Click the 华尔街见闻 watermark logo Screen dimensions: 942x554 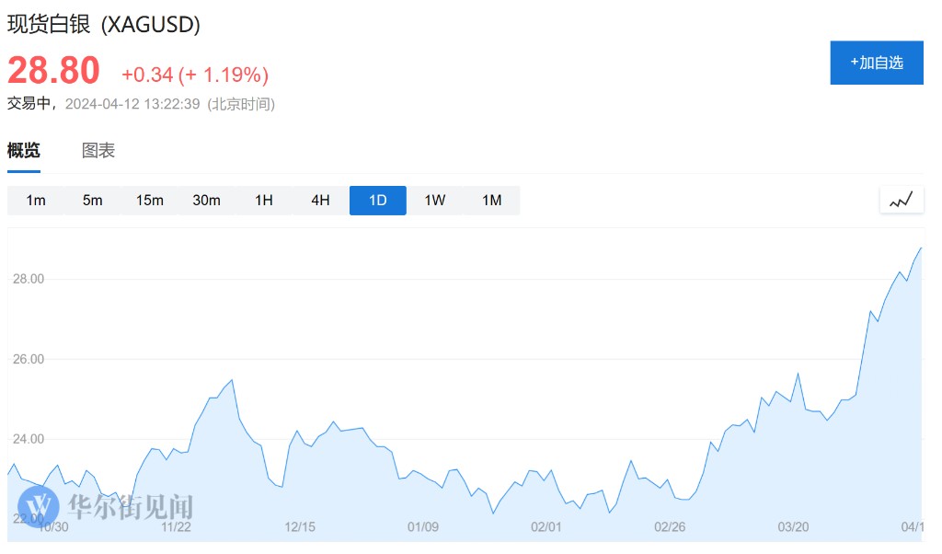coord(106,505)
